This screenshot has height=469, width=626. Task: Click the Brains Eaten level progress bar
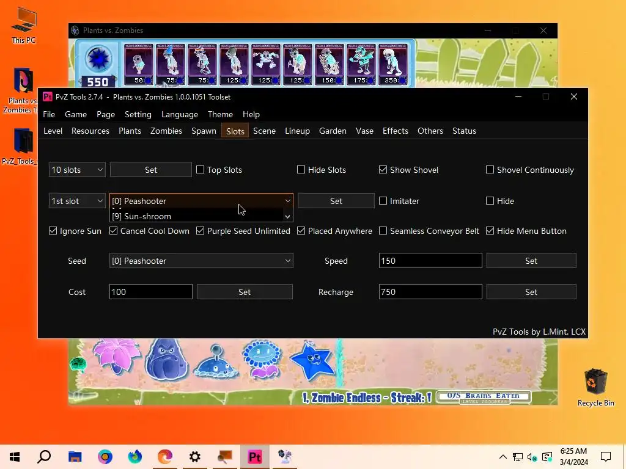[x=484, y=397]
